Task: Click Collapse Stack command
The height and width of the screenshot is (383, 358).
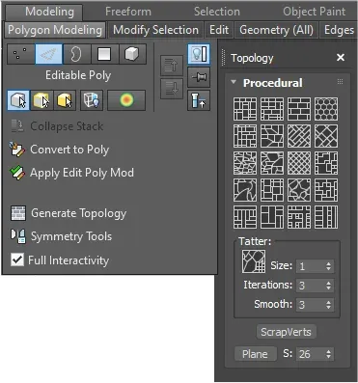Action: coord(57,126)
